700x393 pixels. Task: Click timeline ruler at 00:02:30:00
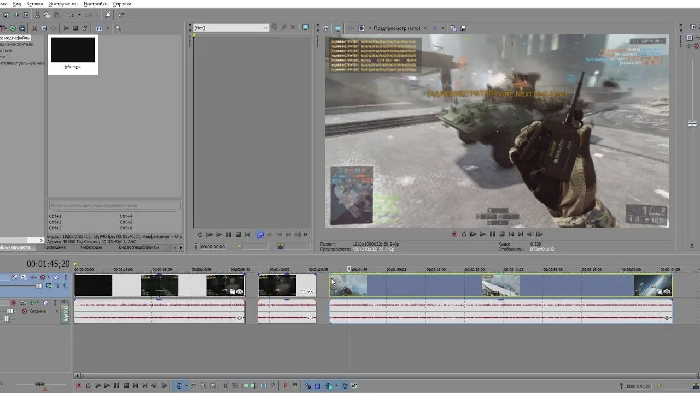tap(475, 269)
